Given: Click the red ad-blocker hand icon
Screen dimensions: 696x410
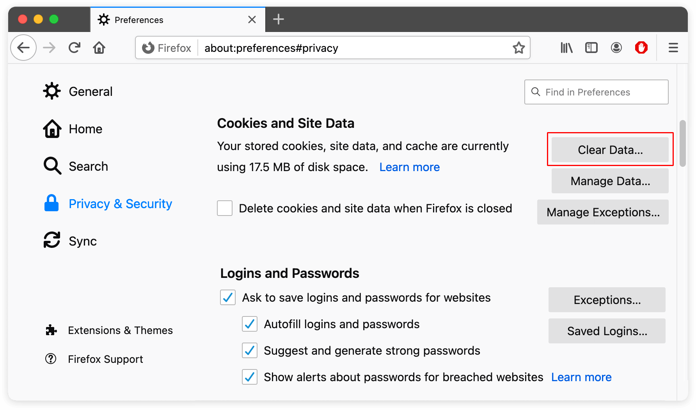Looking at the screenshot, I should tap(641, 48).
